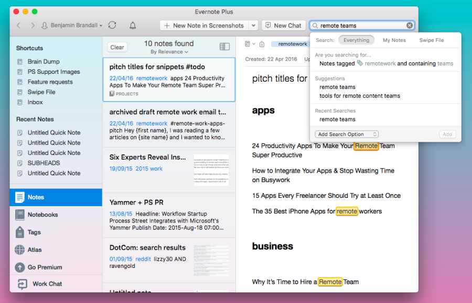Open DotCom: search results note thumbnail
Image resolution: width=472 pixels, height=303 pixels.
[x=211, y=261]
